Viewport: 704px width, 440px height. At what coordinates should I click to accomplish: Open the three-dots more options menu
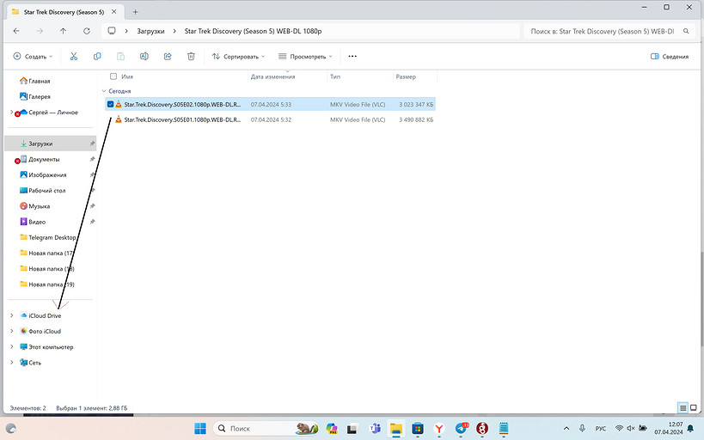[x=352, y=57]
